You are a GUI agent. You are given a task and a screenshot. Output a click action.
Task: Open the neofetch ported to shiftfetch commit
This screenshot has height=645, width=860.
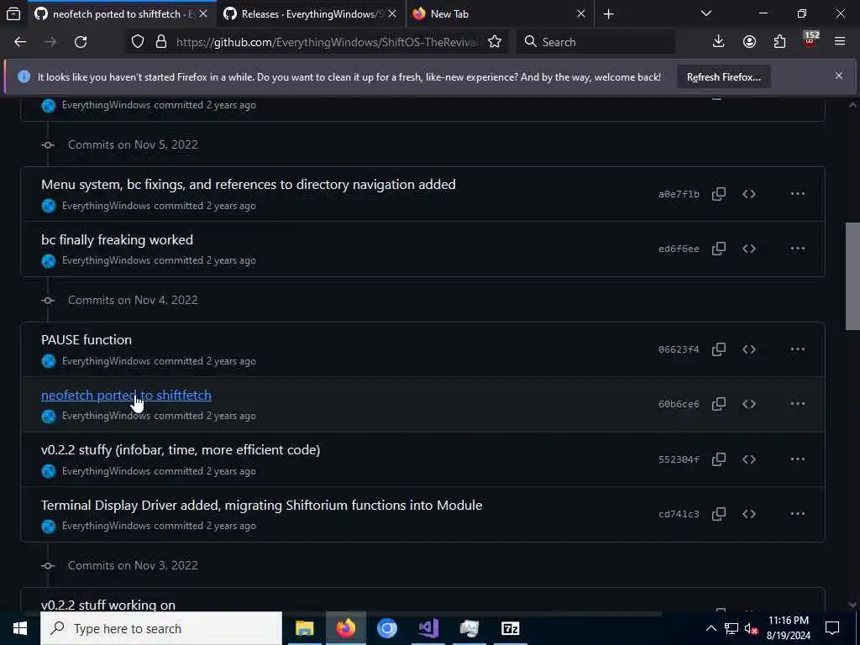click(126, 395)
